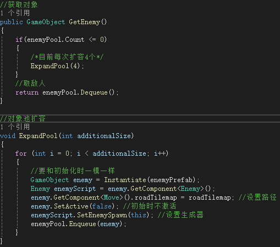Click the 'return' keyword
Viewport: 280px width, 247px height.
pos(27,92)
